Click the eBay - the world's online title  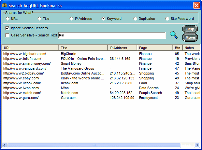coord(82,78)
